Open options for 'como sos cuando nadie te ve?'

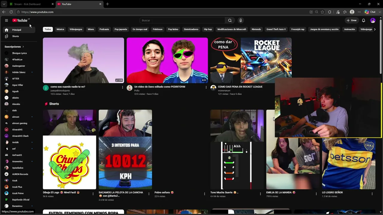tap(122, 87)
